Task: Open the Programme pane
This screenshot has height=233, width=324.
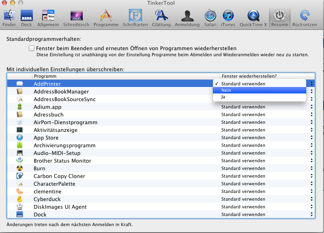Action: 106,18
